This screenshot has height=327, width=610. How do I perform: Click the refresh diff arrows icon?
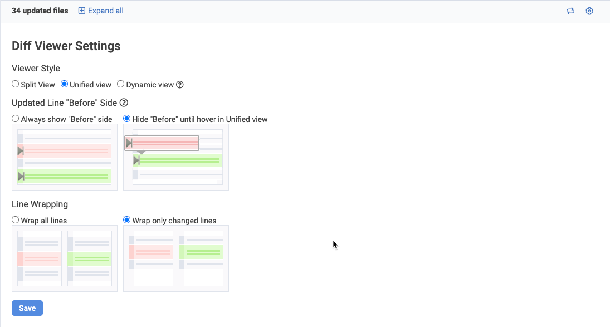(570, 11)
